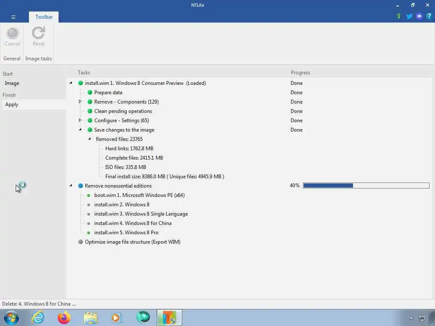Select Hard links: 1762.8 MB entry
Image resolution: width=435 pixels, height=326 pixels.
coord(129,148)
